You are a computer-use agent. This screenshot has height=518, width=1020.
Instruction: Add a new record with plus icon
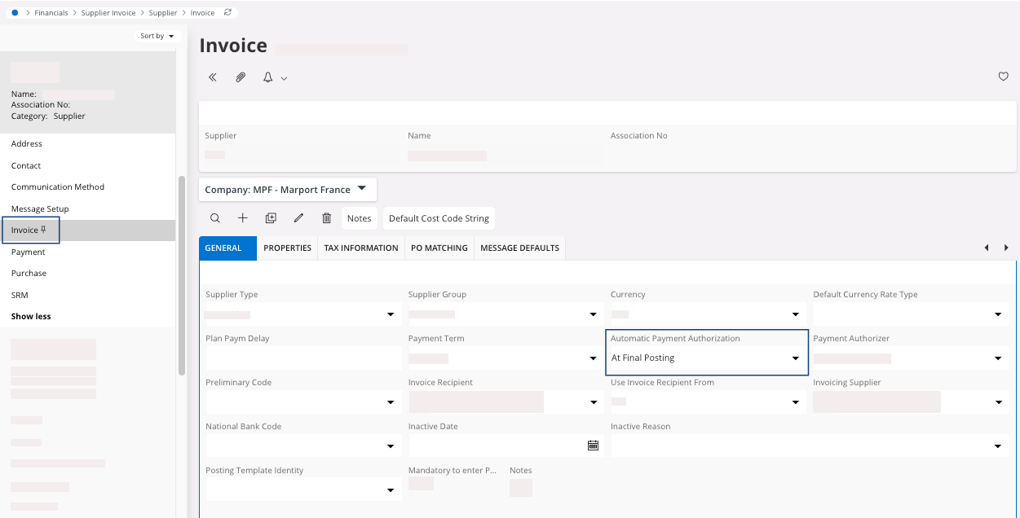point(243,218)
